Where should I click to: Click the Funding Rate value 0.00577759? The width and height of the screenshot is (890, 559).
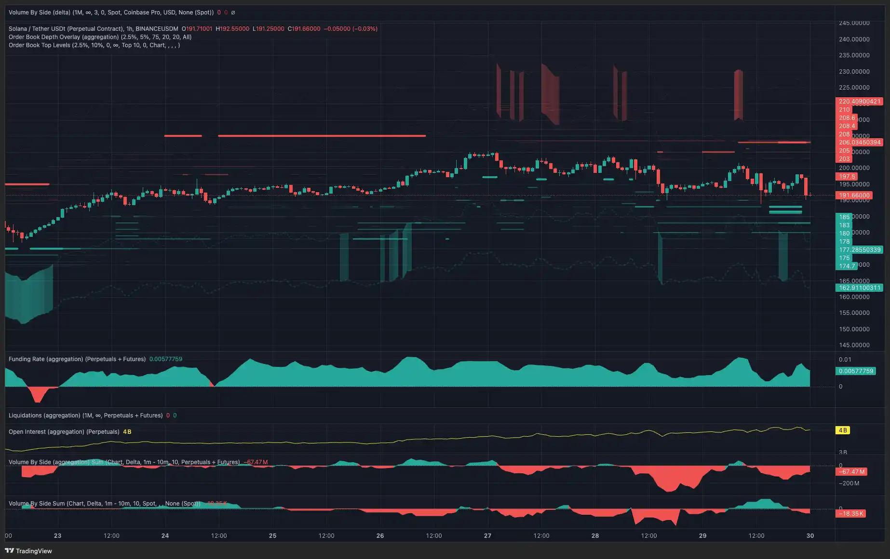[166, 359]
